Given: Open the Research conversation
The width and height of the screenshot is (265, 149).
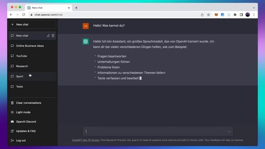Looking at the screenshot, I should coord(32,66).
